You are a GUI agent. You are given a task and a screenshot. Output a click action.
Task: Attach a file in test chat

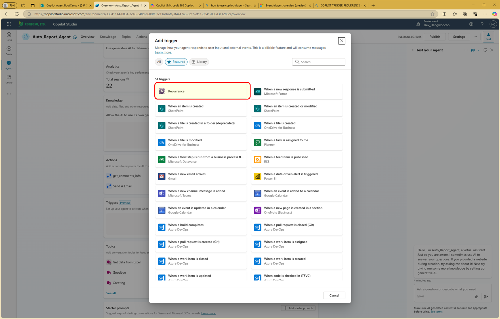(477, 297)
